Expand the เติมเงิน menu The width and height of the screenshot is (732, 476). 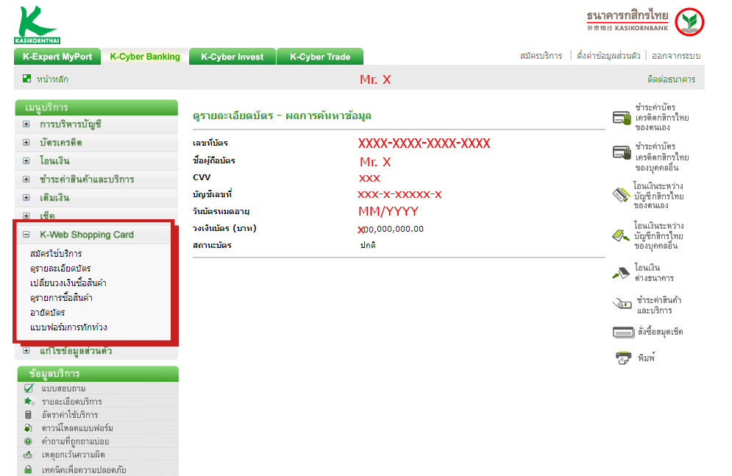pyautogui.click(x=26, y=197)
